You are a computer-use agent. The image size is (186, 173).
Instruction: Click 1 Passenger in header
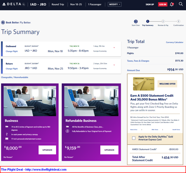pyautogui.click(x=95, y=4)
